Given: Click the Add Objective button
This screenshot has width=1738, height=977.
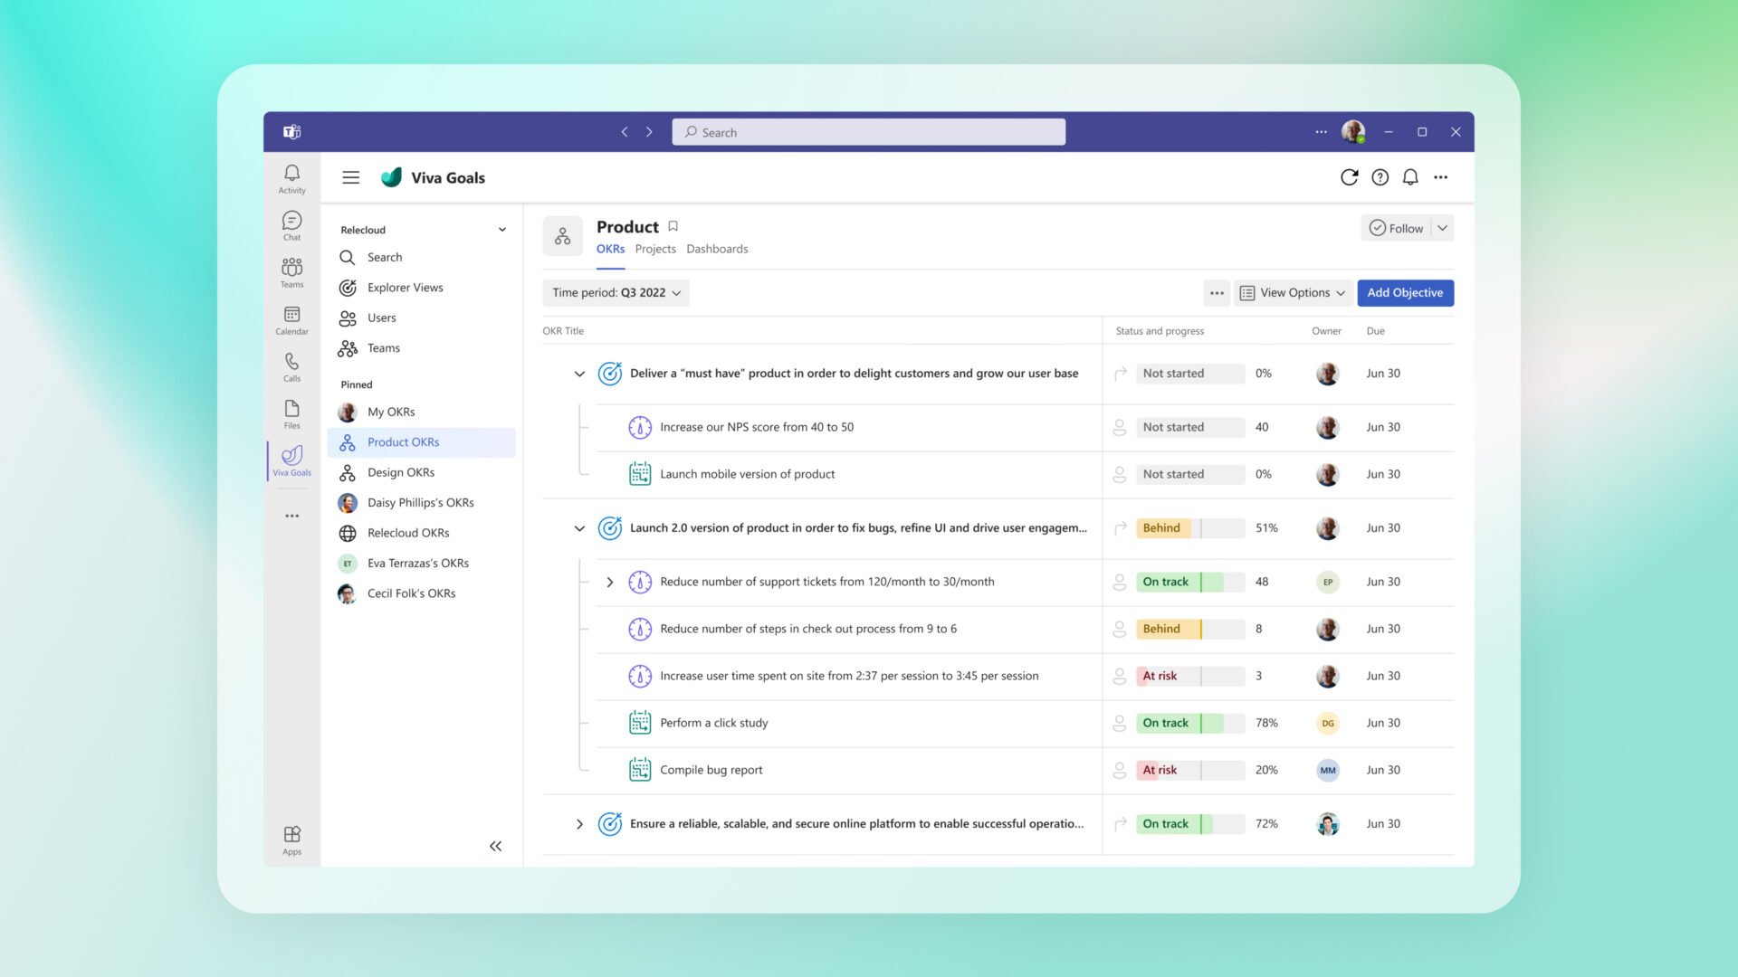Looking at the screenshot, I should [1405, 293].
